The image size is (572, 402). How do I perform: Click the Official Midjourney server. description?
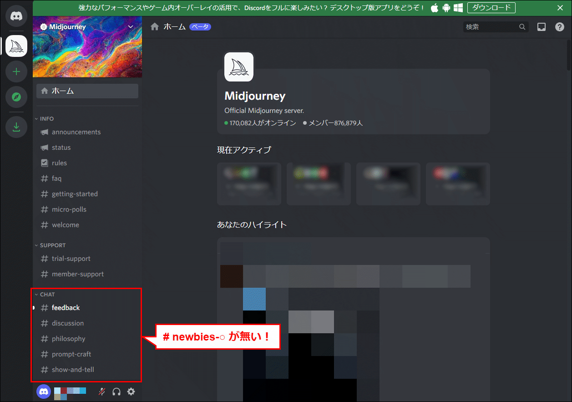[x=264, y=111]
